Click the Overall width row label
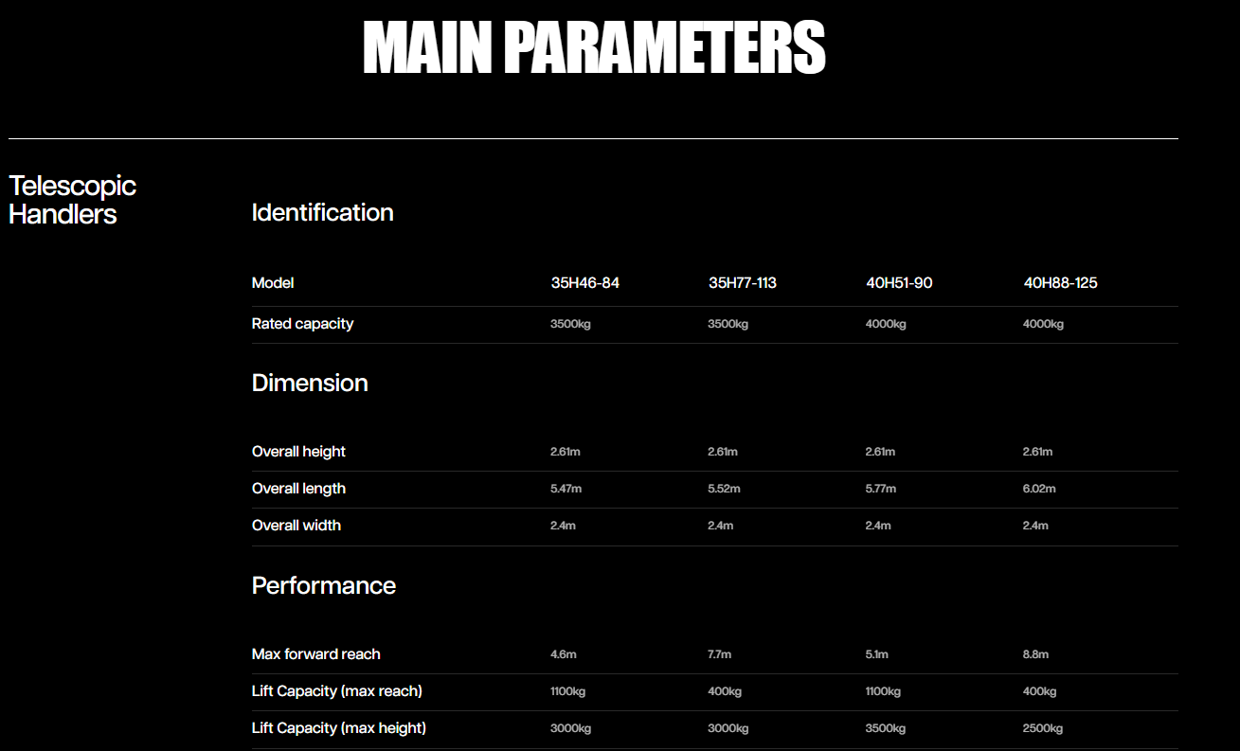 click(296, 526)
